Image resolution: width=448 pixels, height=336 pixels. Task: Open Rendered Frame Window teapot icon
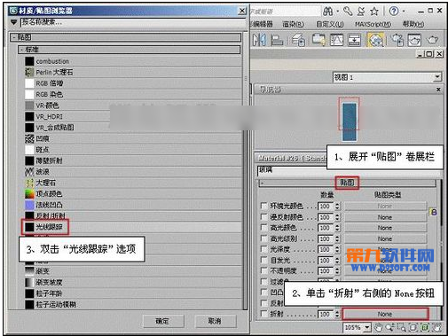(414, 40)
